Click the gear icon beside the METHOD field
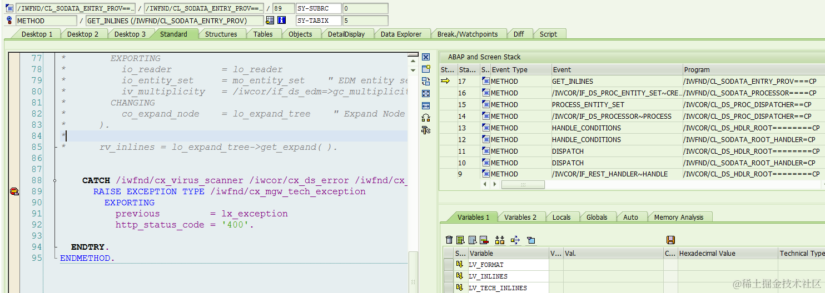This screenshot has height=293, width=825. 9,21
